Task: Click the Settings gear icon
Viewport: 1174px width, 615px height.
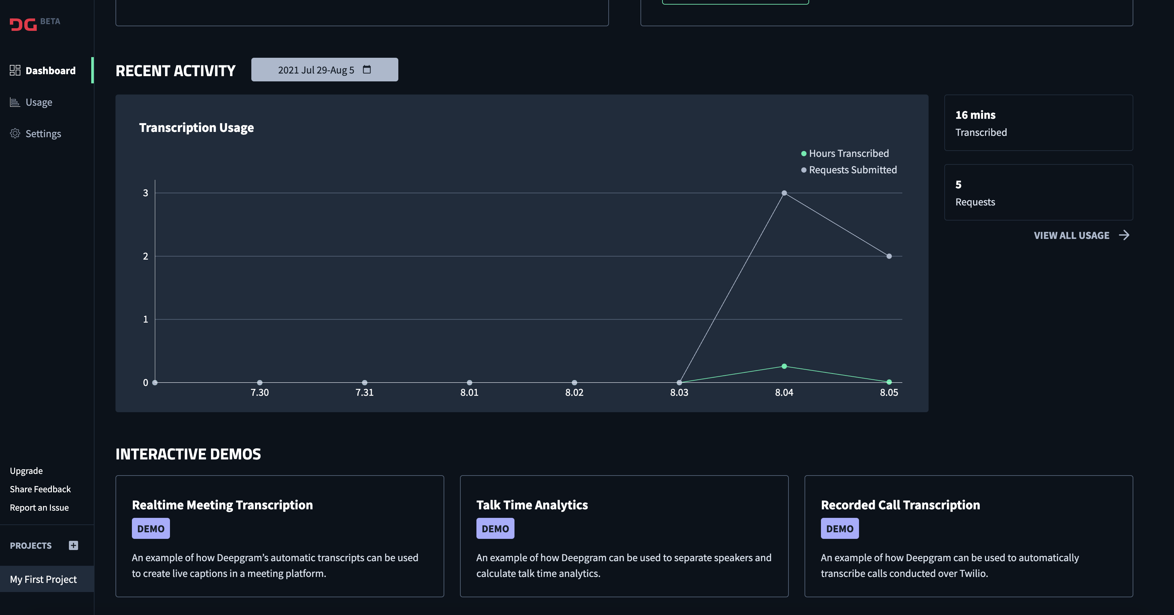Action: coord(15,133)
